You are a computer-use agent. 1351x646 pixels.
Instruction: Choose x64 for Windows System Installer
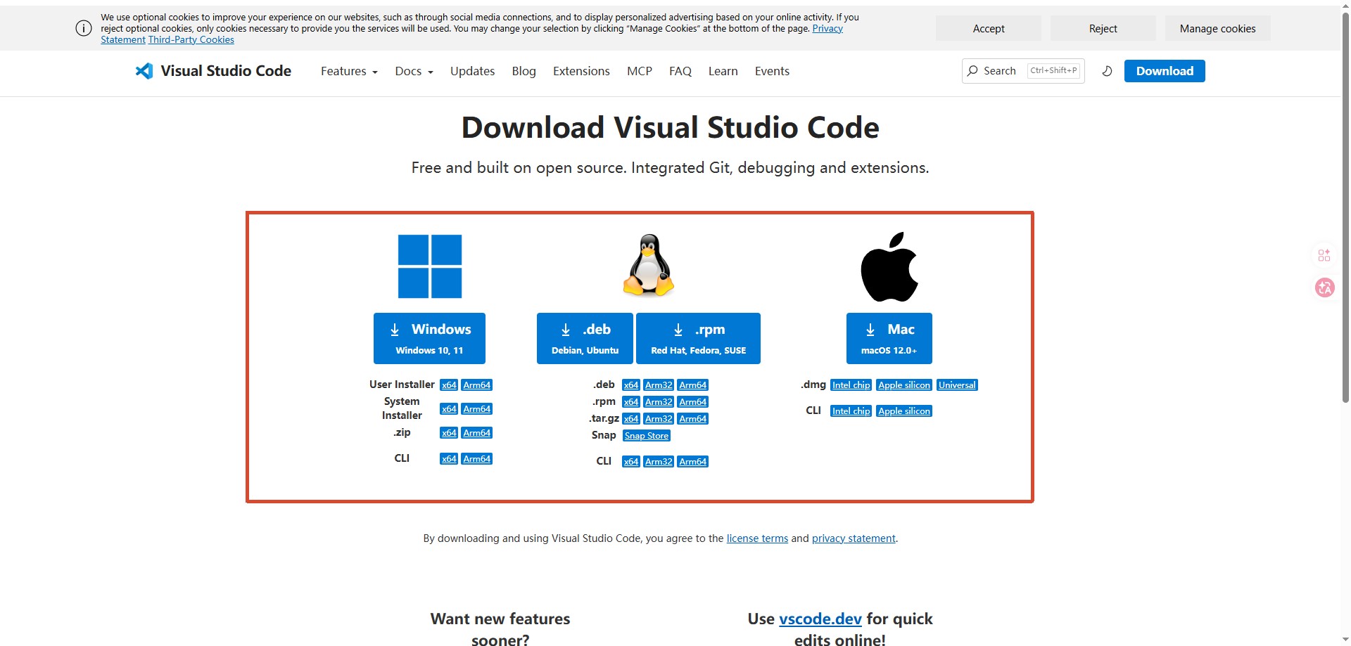tap(449, 409)
